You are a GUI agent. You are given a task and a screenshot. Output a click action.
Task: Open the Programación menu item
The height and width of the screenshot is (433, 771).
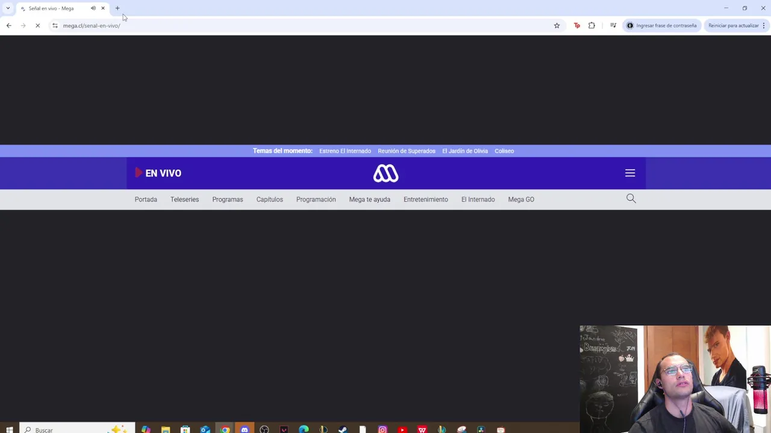[x=316, y=200]
